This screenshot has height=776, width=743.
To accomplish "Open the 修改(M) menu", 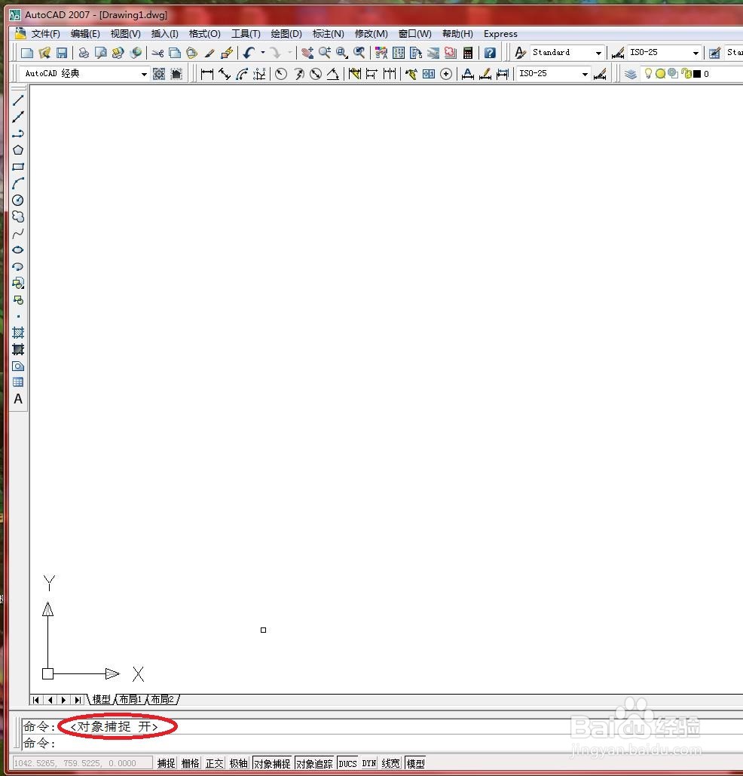I will 371,34.
